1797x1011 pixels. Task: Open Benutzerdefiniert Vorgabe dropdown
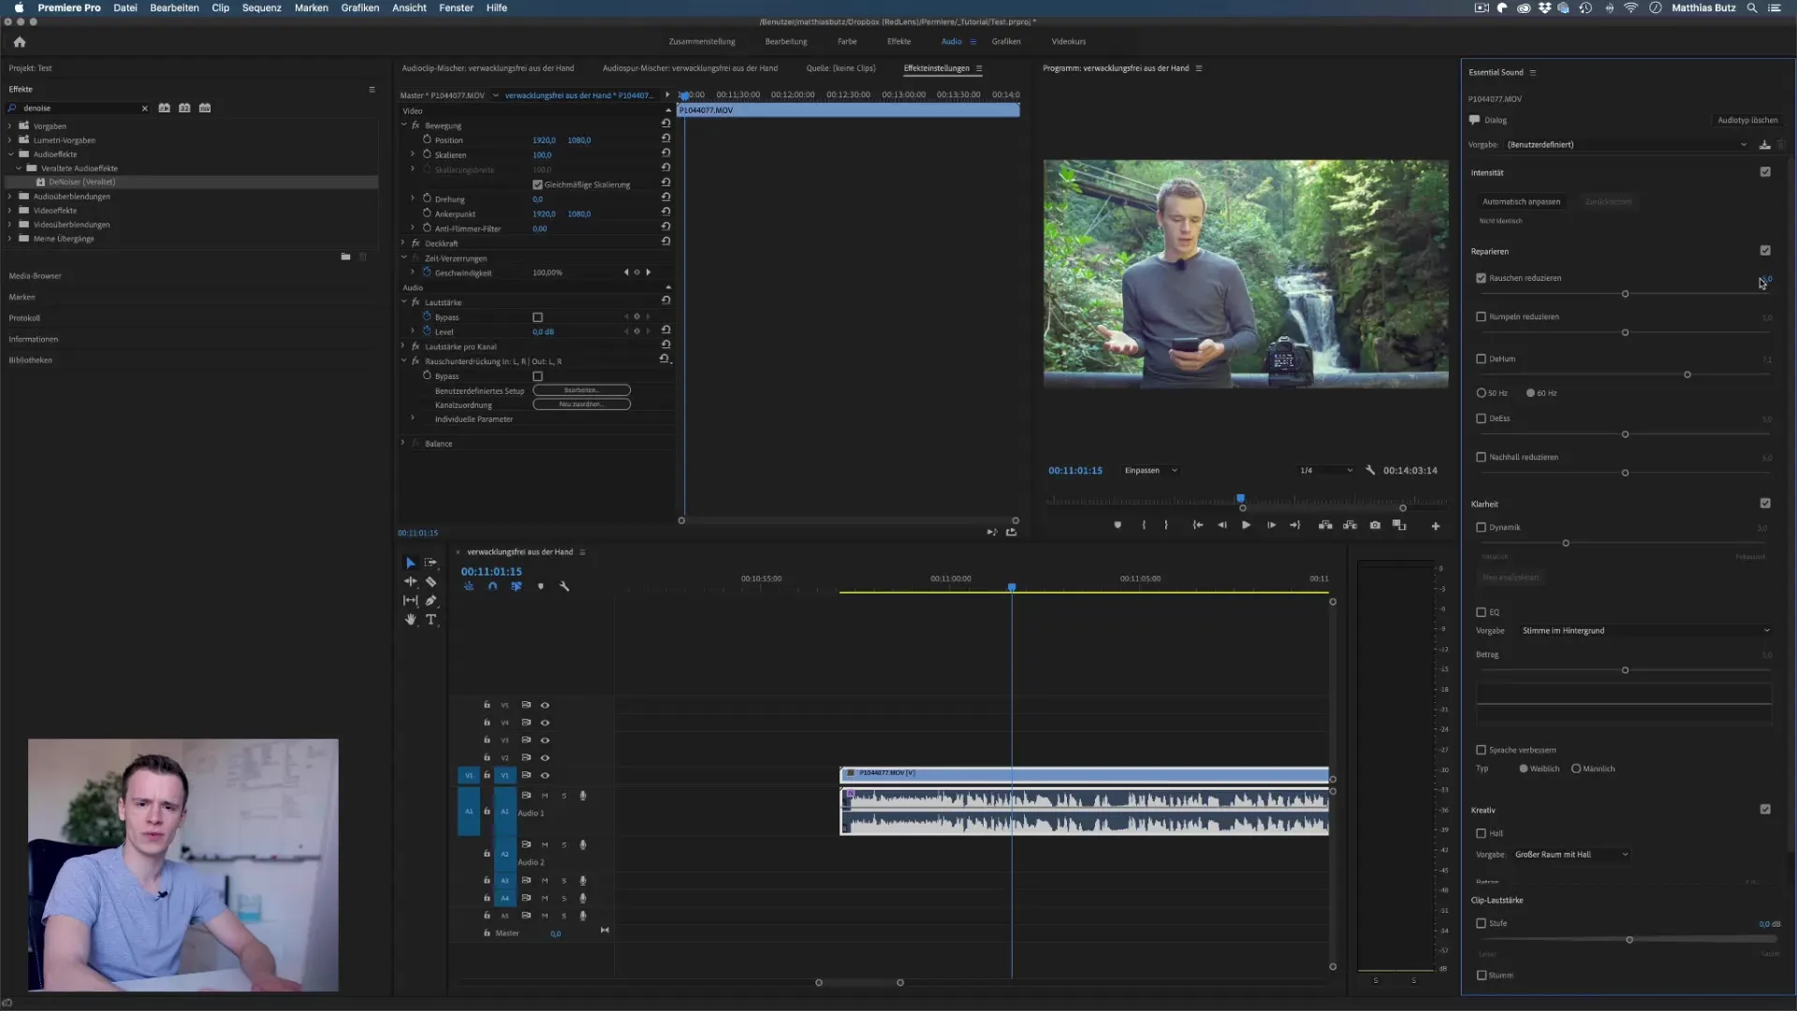(1626, 144)
